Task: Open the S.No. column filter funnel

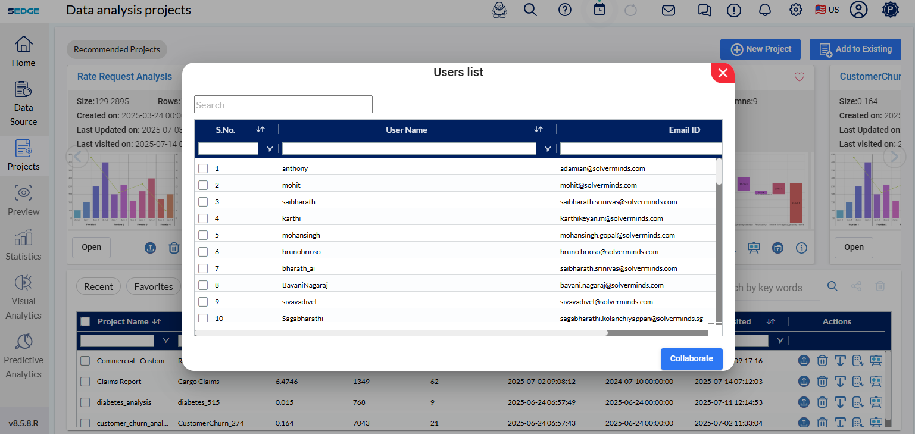Action: click(x=270, y=149)
